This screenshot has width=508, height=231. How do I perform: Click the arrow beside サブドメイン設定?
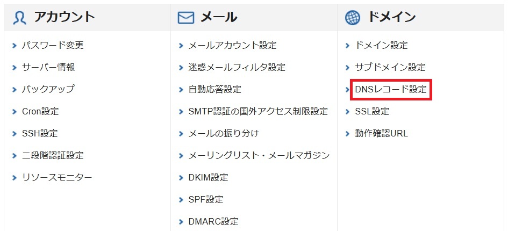[348, 68]
